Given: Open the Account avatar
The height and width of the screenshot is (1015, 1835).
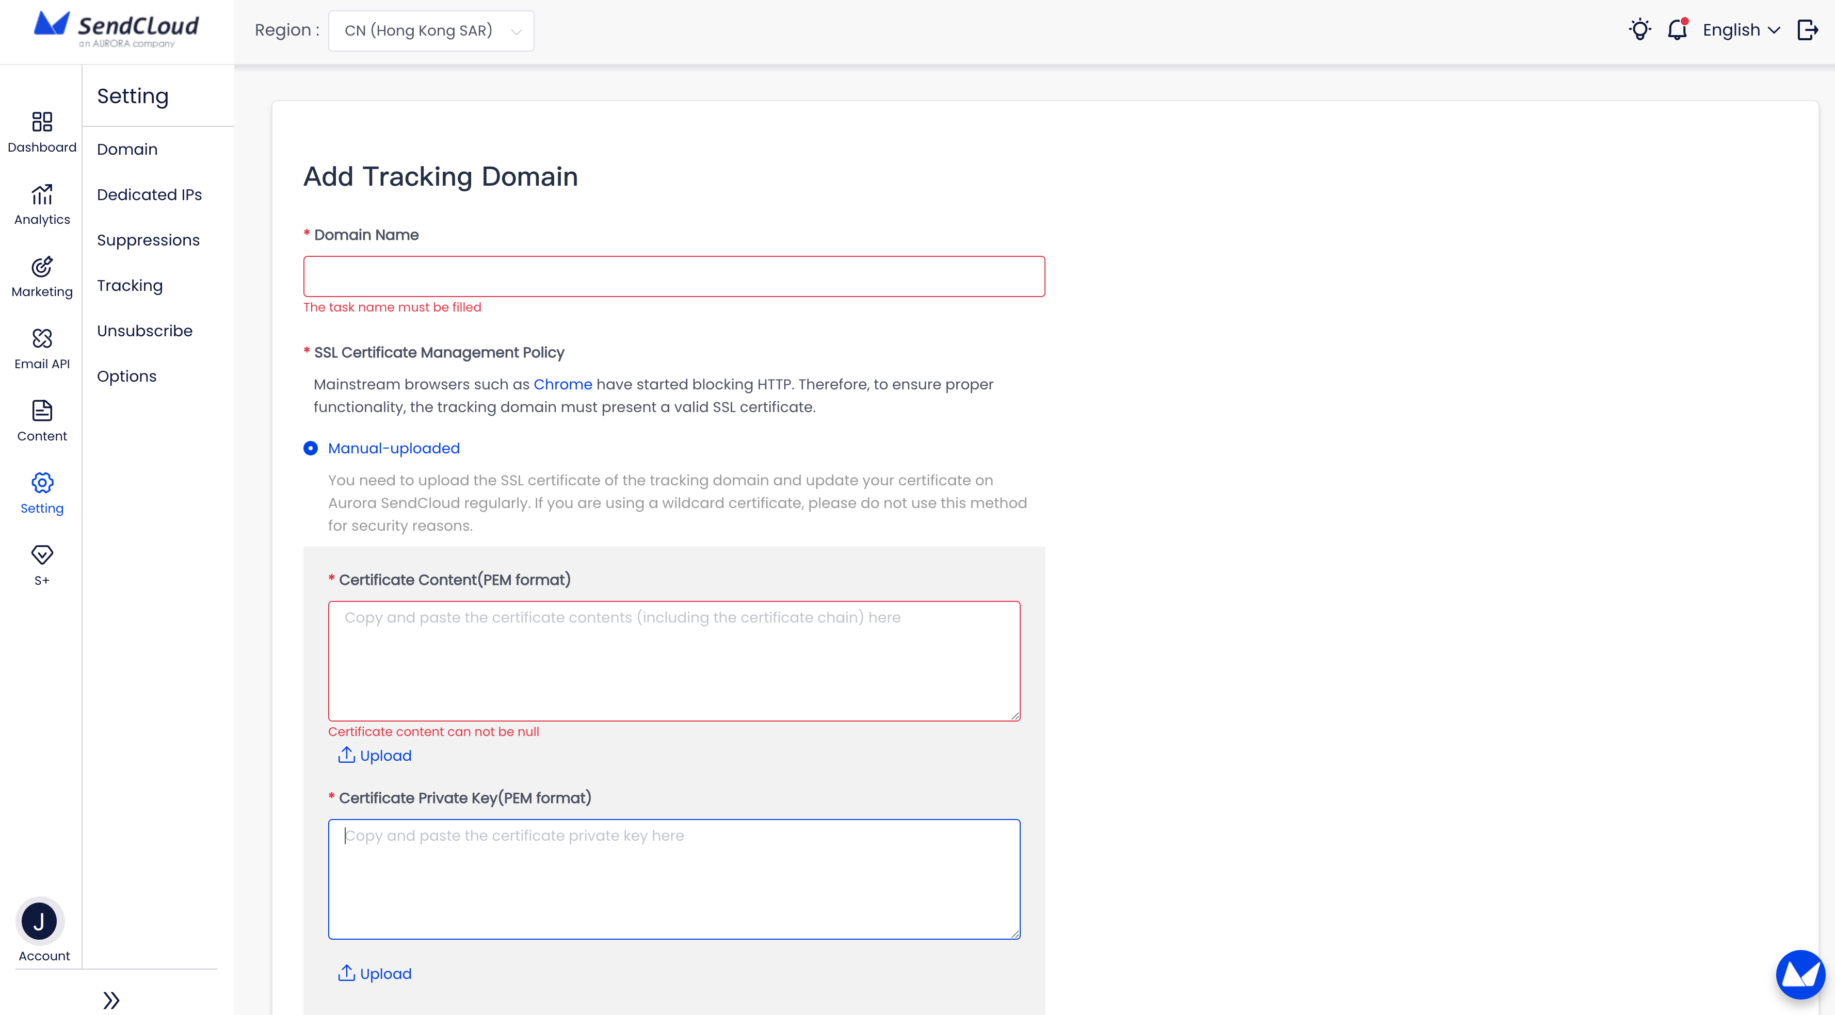Looking at the screenshot, I should click(x=40, y=922).
